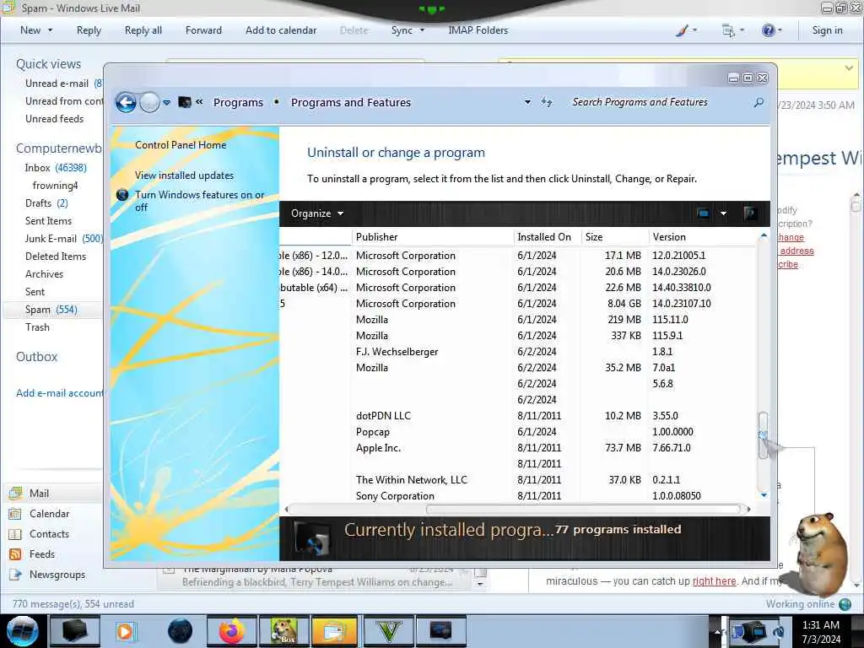The image size is (864, 648).
Task: Select the Sony Corporation row
Action: (518, 496)
